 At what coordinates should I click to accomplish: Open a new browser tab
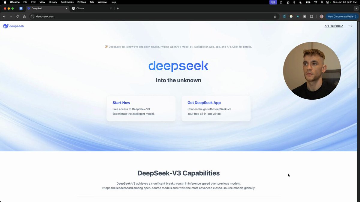118,8
